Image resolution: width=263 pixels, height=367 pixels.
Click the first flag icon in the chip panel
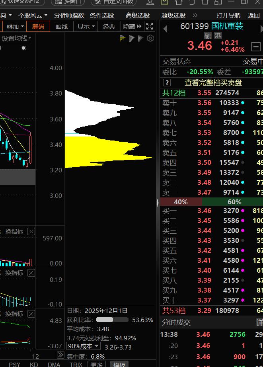[x=132, y=38]
